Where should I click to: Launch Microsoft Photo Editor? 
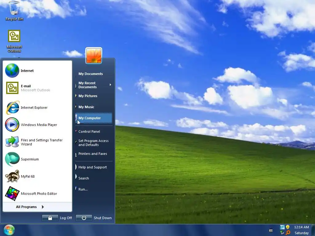37,194
